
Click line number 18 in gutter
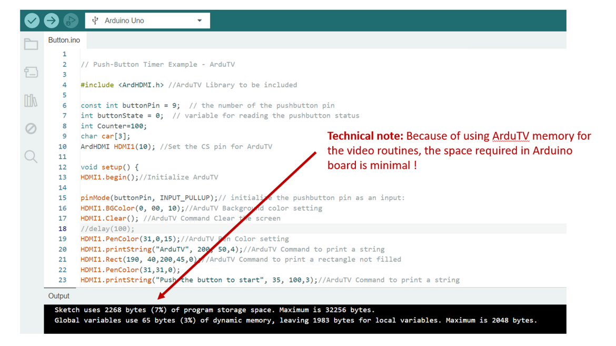[x=63, y=229]
